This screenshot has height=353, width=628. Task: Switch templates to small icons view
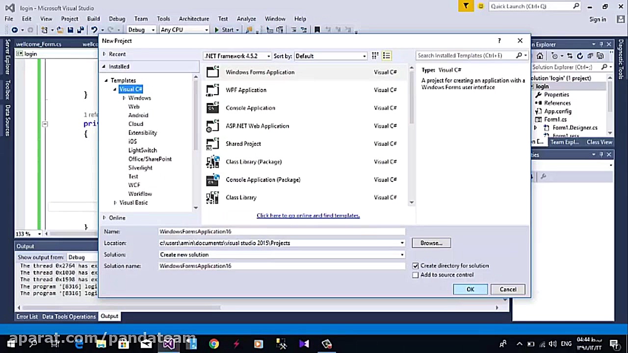[375, 56]
